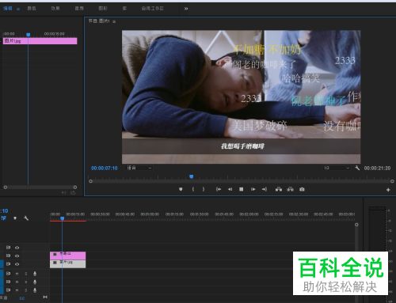
Task: Toggle sync lock on pink clip's track
Action: point(8,256)
